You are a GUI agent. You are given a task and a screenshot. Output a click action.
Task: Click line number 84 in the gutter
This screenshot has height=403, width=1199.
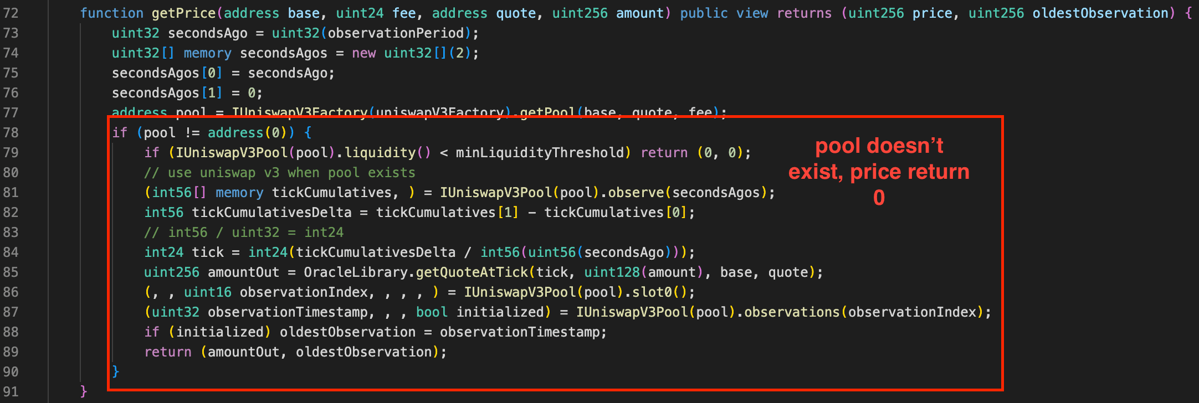pyautogui.click(x=11, y=252)
